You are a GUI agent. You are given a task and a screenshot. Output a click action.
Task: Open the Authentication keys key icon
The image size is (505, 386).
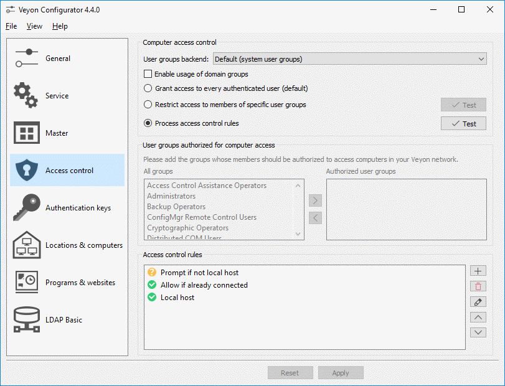pos(27,207)
